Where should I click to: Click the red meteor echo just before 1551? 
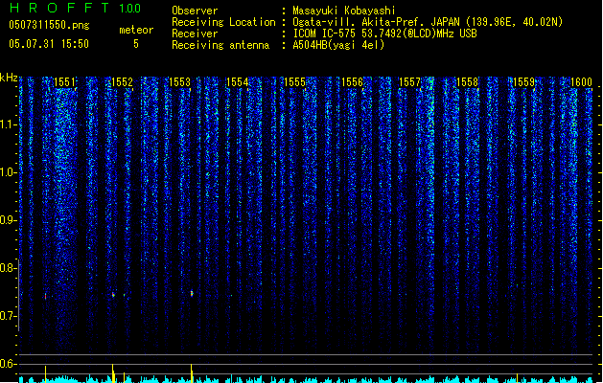pos(46,296)
